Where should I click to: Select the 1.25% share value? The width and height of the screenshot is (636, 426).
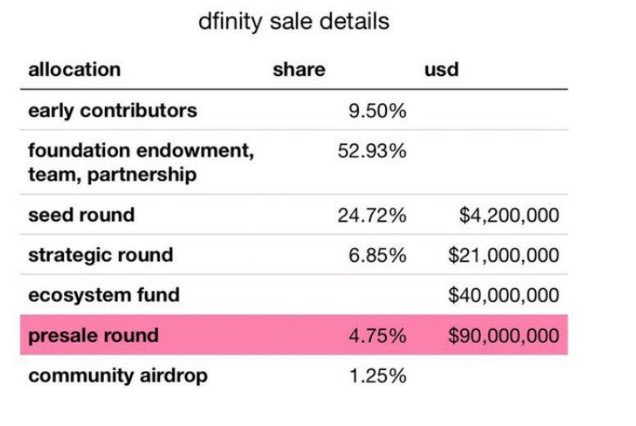pyautogui.click(x=377, y=376)
